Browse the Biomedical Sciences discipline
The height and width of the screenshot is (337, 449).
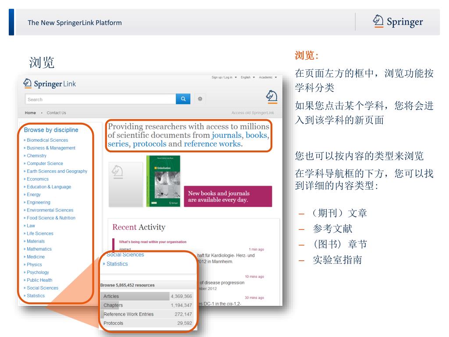point(47,140)
